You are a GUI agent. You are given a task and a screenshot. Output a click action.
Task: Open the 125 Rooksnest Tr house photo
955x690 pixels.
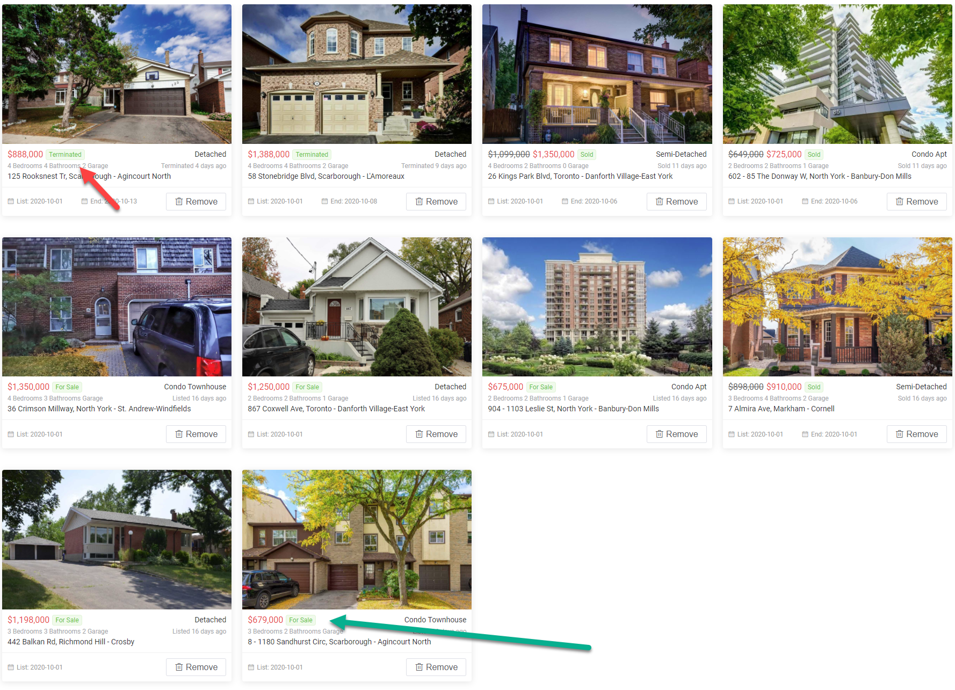(117, 74)
